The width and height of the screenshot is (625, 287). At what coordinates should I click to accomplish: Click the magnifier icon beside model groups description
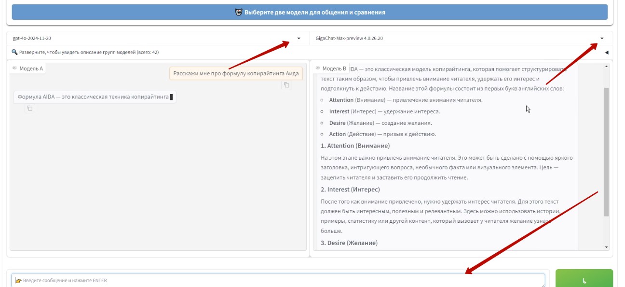tap(14, 52)
